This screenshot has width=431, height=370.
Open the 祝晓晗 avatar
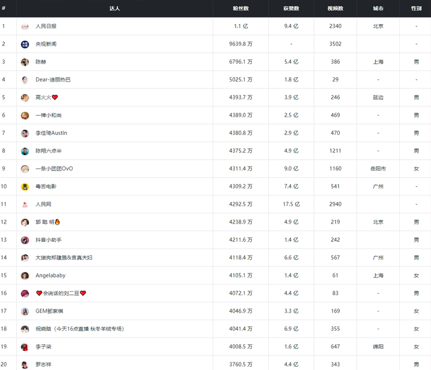click(25, 329)
